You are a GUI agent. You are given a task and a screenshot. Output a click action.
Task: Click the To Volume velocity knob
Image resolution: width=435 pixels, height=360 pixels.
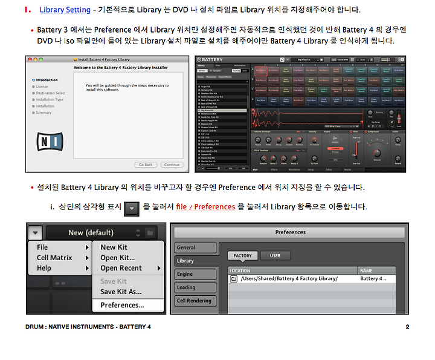pos(314,140)
